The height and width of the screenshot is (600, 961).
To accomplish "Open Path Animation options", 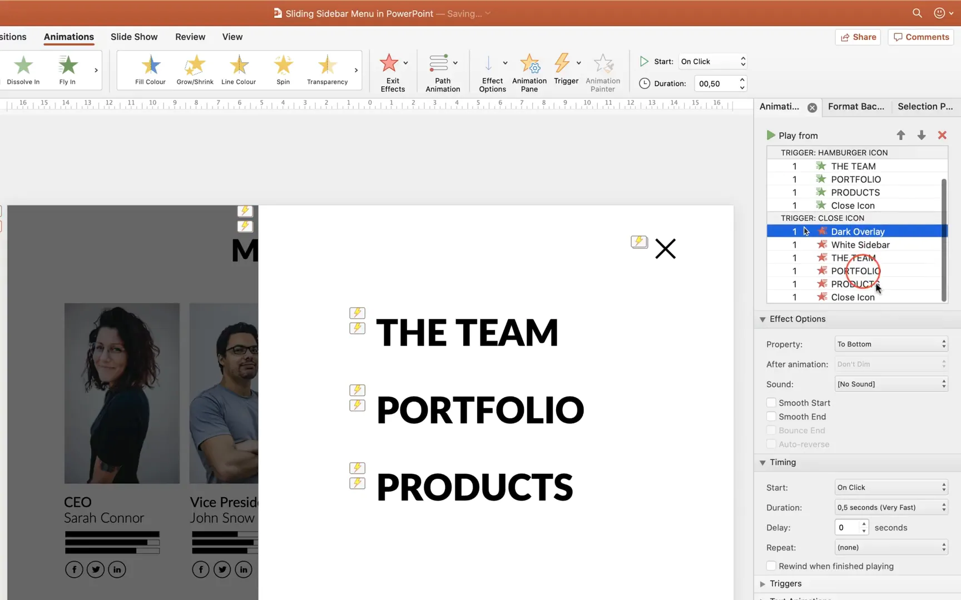I will pos(443,72).
